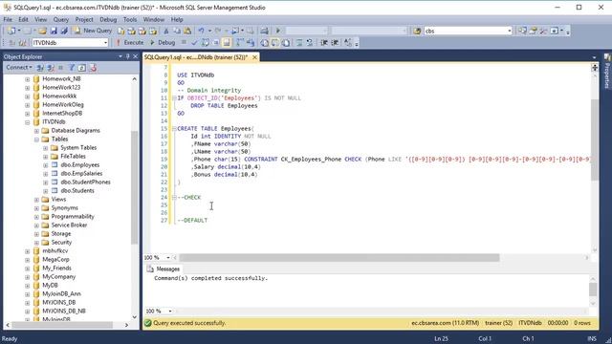Image resolution: width=612 pixels, height=344 pixels.
Task: Click the Stop icon in Object Explorer toolbar
Action: point(60,68)
